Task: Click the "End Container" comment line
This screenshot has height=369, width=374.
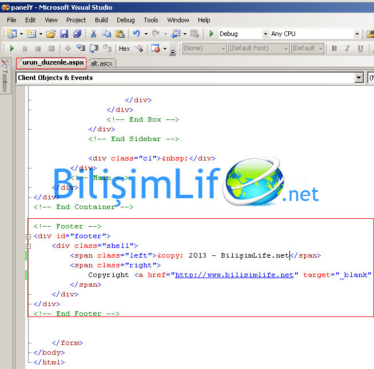Action: (83, 207)
